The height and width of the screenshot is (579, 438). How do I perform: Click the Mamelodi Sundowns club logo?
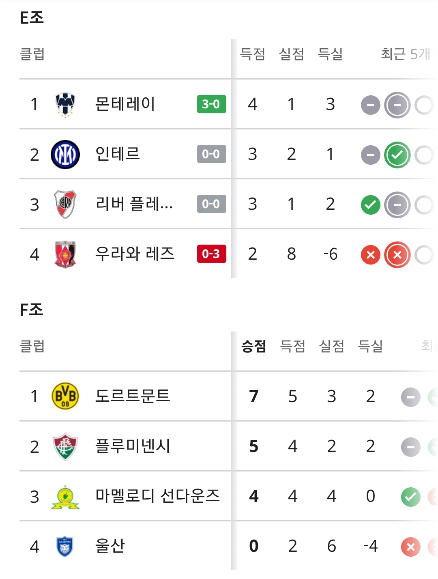[x=65, y=497]
